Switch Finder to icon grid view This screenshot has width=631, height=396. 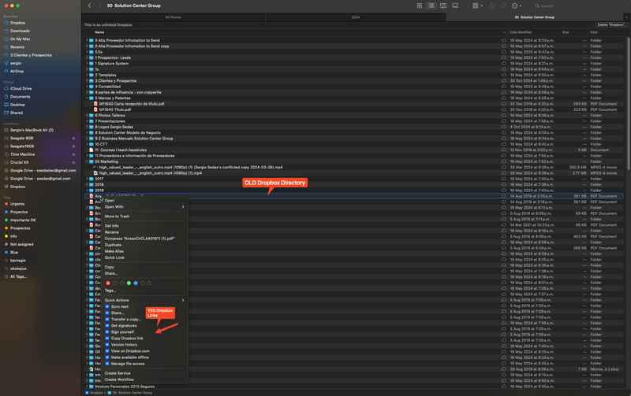[419, 6]
